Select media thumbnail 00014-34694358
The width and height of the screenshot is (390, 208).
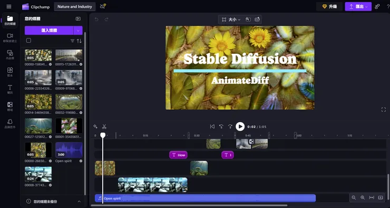pyautogui.click(x=38, y=102)
